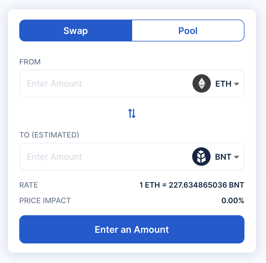Open the BNT token selector dropdown
The width and height of the screenshot is (266, 263).
237,157
